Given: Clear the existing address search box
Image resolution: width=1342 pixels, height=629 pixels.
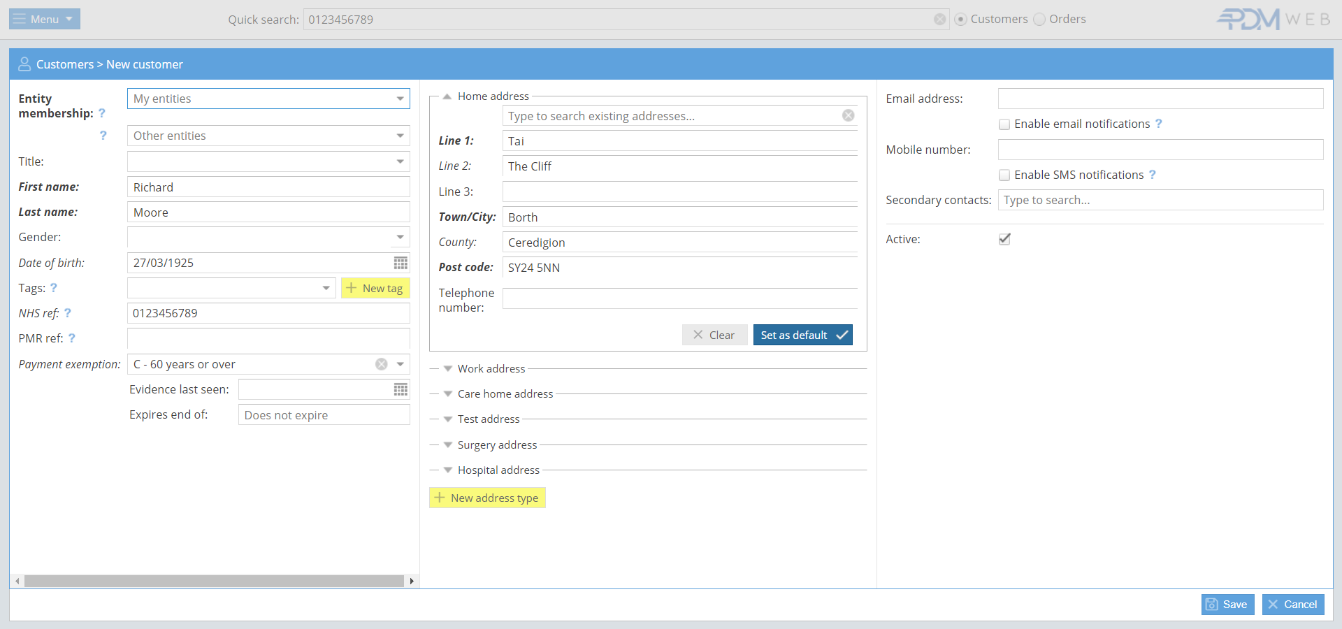Looking at the screenshot, I should coord(848,116).
